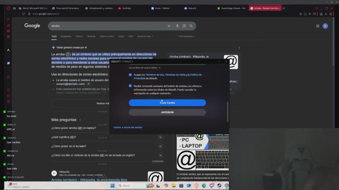Open AI overview three-dot options

(239, 47)
